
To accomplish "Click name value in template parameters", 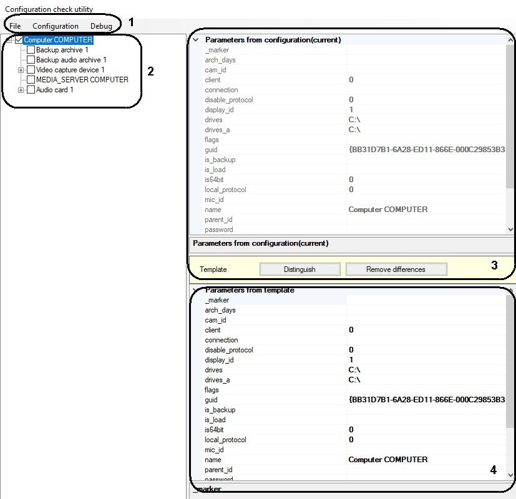I will (388, 460).
